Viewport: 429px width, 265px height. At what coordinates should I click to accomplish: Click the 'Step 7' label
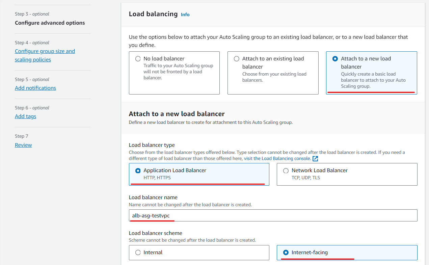pos(22,136)
